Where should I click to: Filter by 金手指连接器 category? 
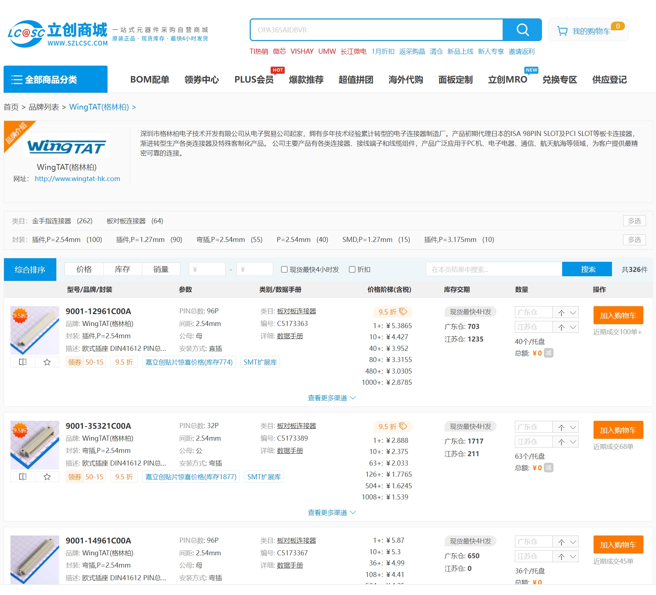(62, 221)
